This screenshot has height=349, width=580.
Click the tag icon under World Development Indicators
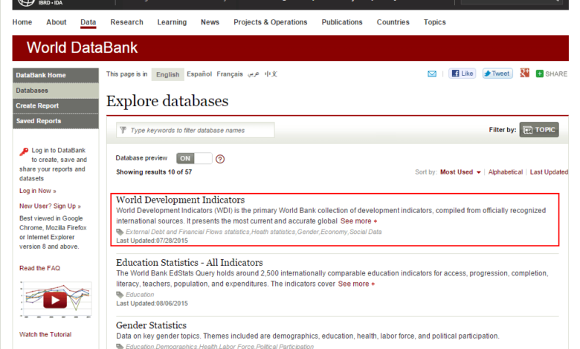click(120, 232)
